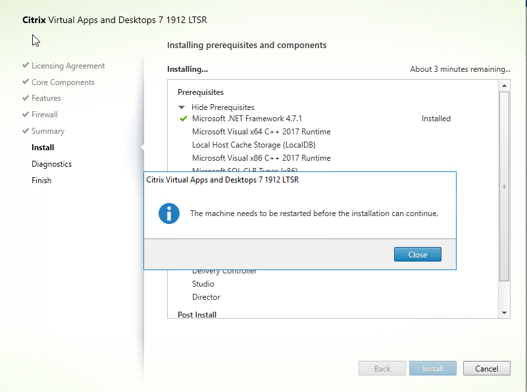Select Firewall step in sidebar
The height and width of the screenshot is (392, 527).
(x=44, y=115)
